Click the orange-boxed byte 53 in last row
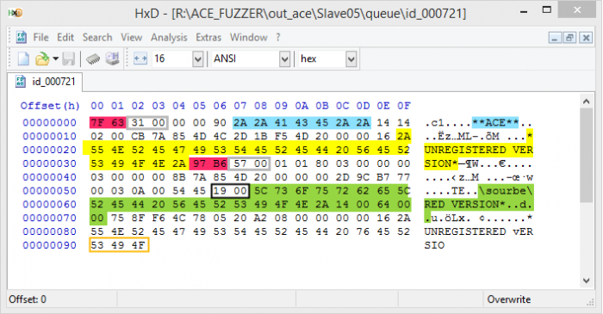 coord(97,245)
